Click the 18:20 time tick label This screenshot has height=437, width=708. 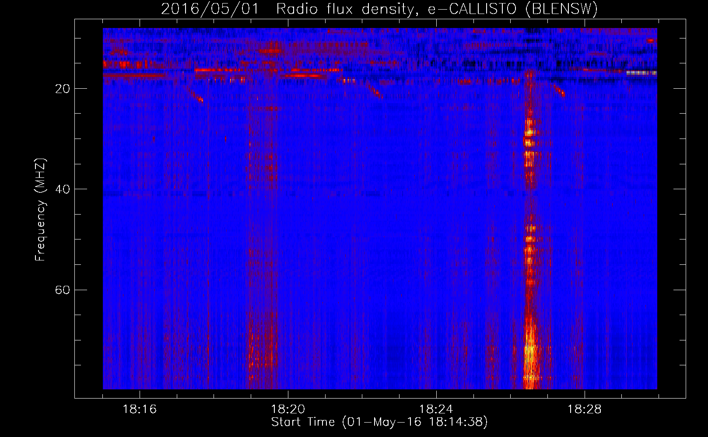(288, 409)
